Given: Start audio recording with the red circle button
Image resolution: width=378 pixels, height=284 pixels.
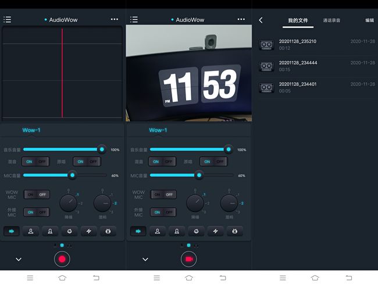Looking at the screenshot, I should click(62, 259).
